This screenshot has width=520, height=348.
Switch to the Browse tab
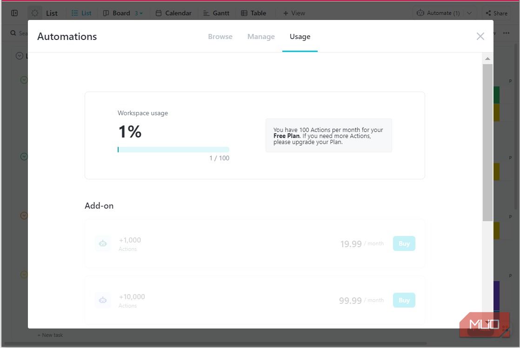point(220,37)
